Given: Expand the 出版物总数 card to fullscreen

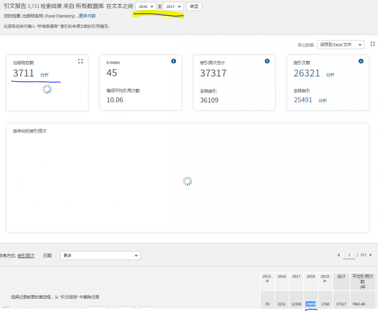Looking at the screenshot, I should pyautogui.click(x=81, y=61).
